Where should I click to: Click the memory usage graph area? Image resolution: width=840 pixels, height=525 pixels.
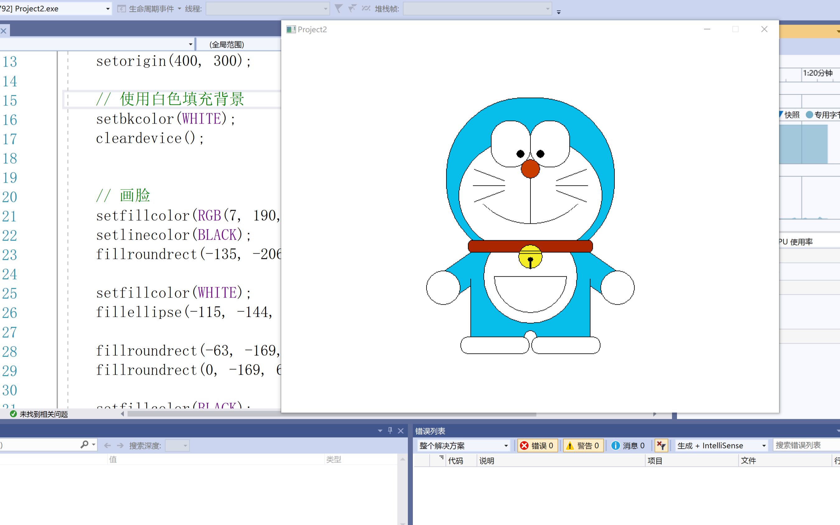[x=803, y=144]
